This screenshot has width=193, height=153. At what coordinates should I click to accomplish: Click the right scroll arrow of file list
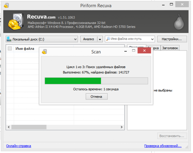pyautogui.click(x=122, y=127)
